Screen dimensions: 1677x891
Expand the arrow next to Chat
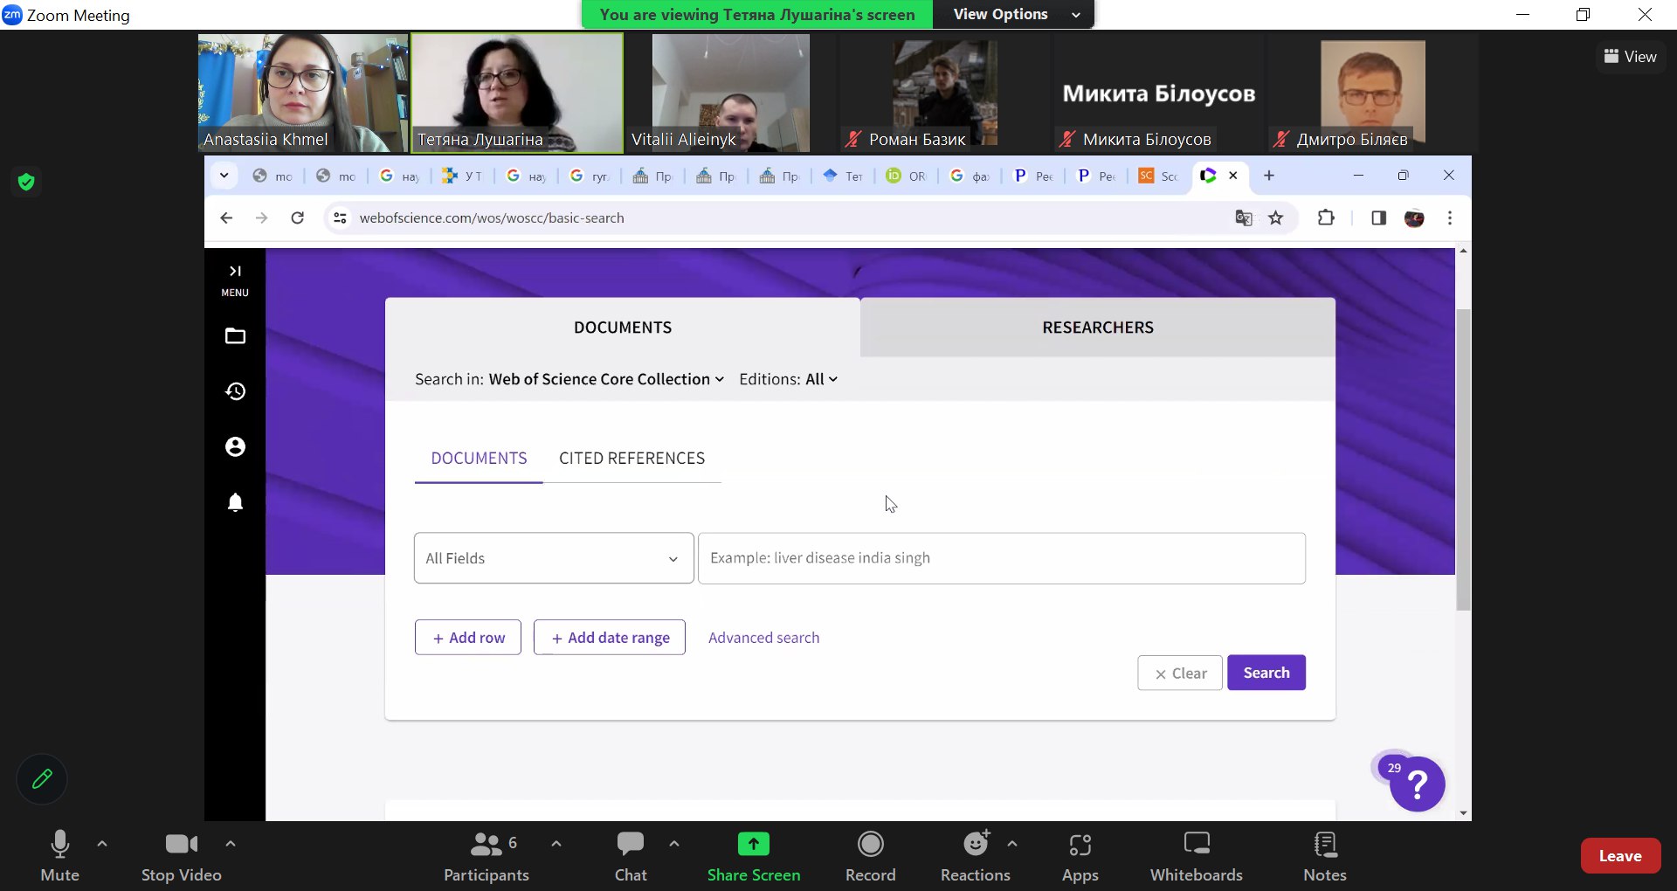click(674, 844)
